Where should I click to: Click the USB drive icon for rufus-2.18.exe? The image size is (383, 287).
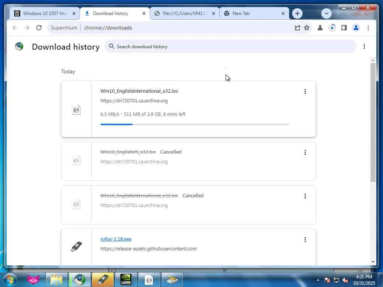click(76, 247)
